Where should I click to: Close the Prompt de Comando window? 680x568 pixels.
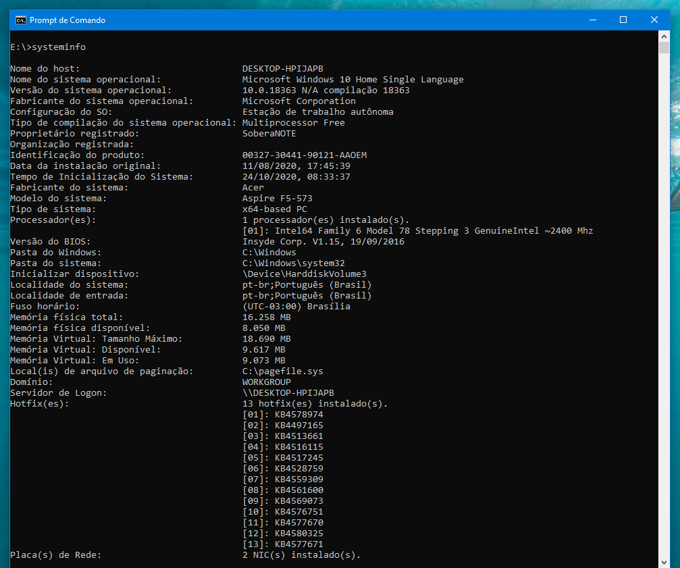click(654, 20)
